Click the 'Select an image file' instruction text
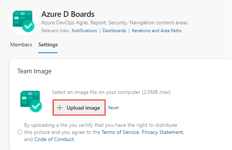The width and height of the screenshot is (232, 150). [111, 92]
